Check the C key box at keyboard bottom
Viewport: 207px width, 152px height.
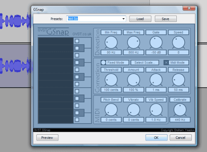pyautogui.click(x=77, y=120)
